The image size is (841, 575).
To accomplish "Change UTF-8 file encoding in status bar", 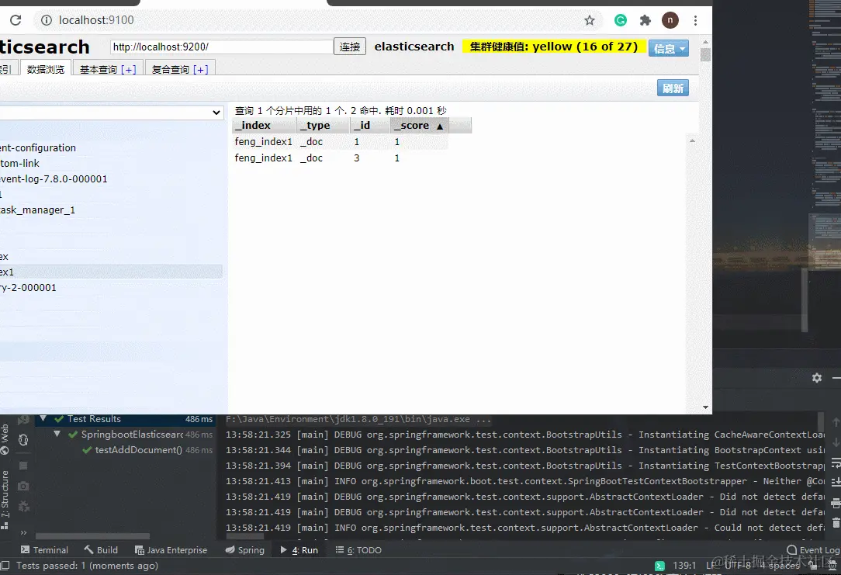I will click(738, 565).
